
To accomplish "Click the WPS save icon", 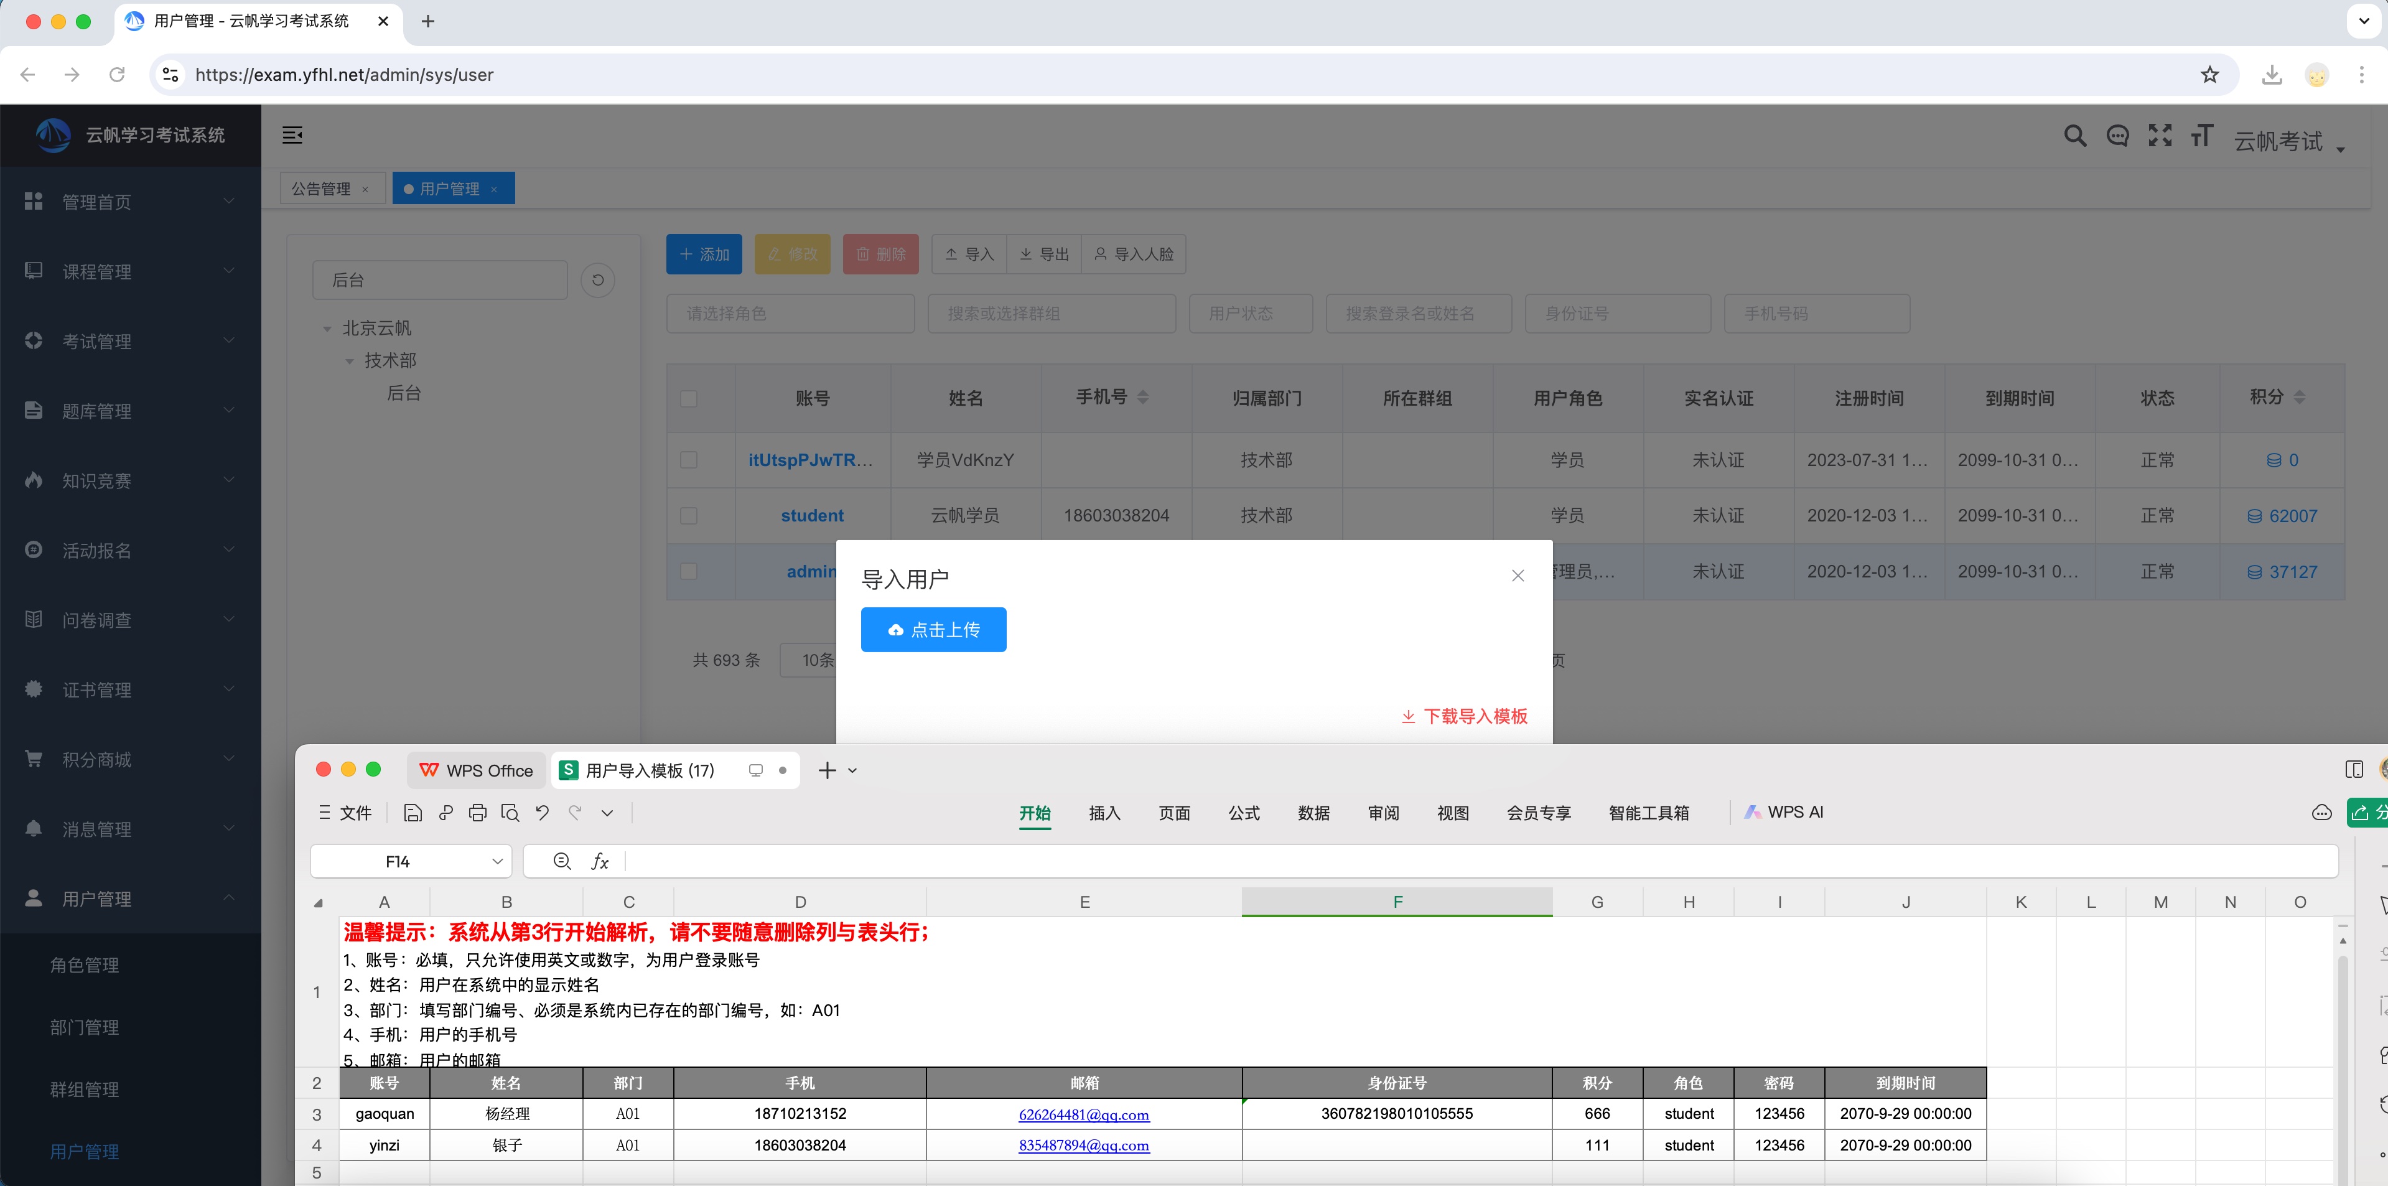I will point(413,813).
